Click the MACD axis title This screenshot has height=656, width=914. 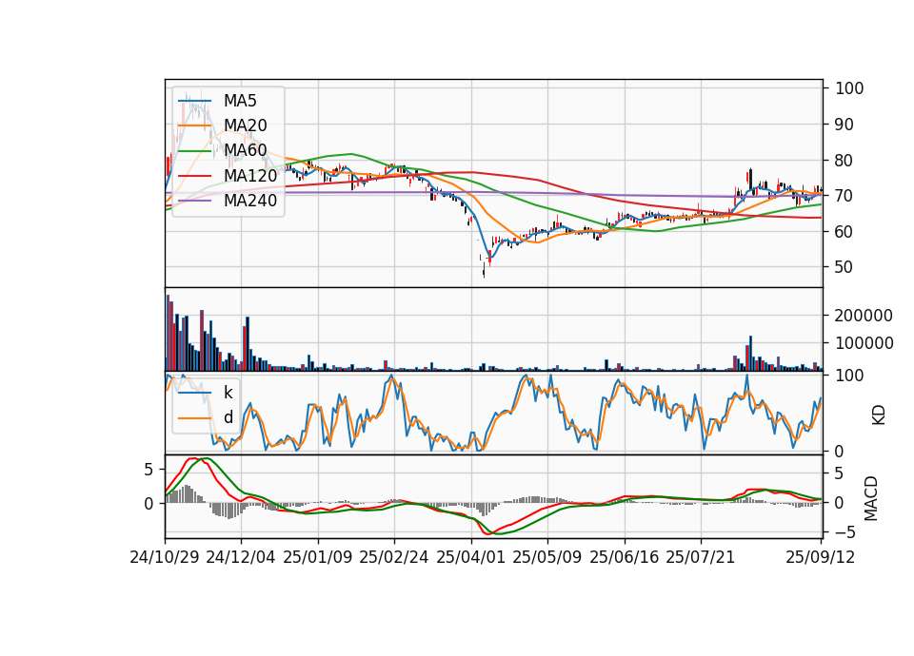871,498
